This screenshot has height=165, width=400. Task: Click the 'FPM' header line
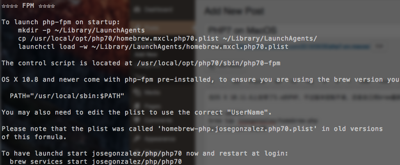[29, 6]
